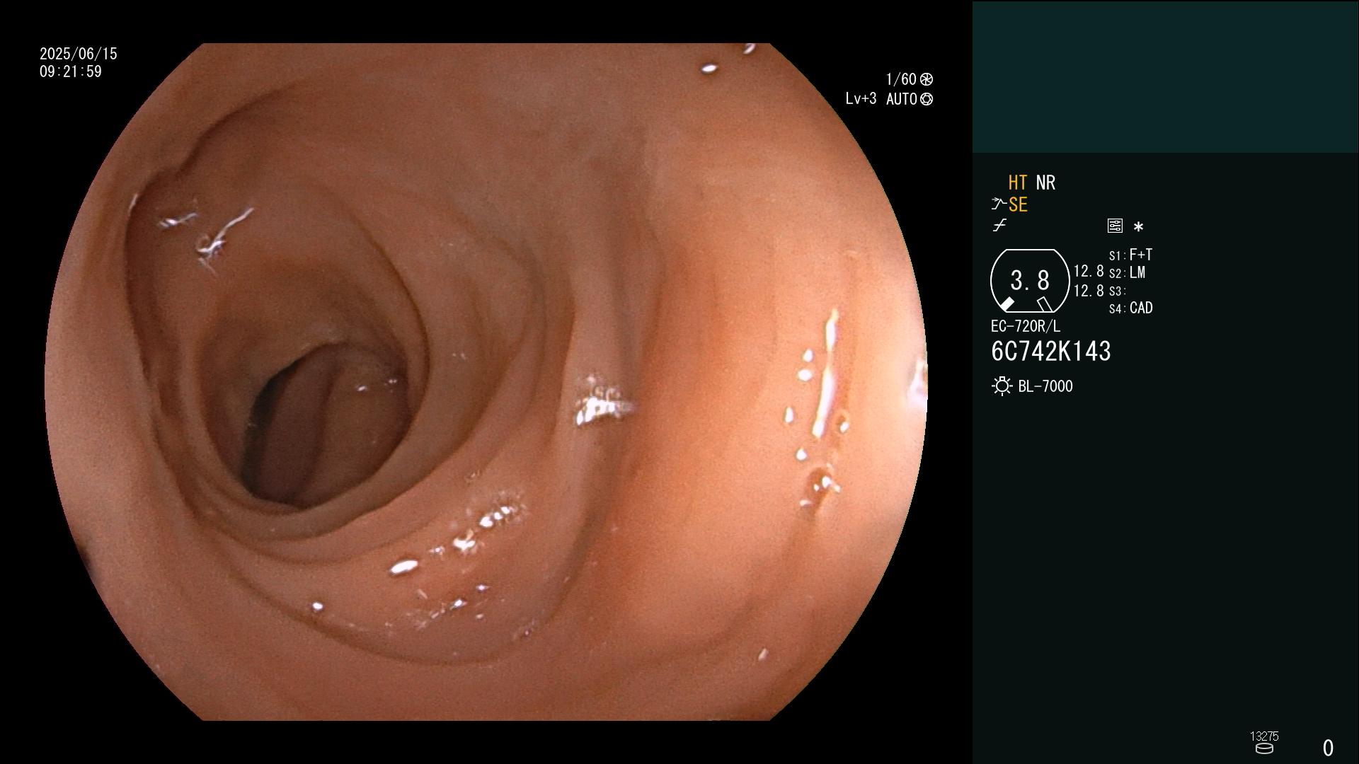This screenshot has height=764, width=1359.
Task: Click the Lv+3 brightness level
Action: click(861, 99)
